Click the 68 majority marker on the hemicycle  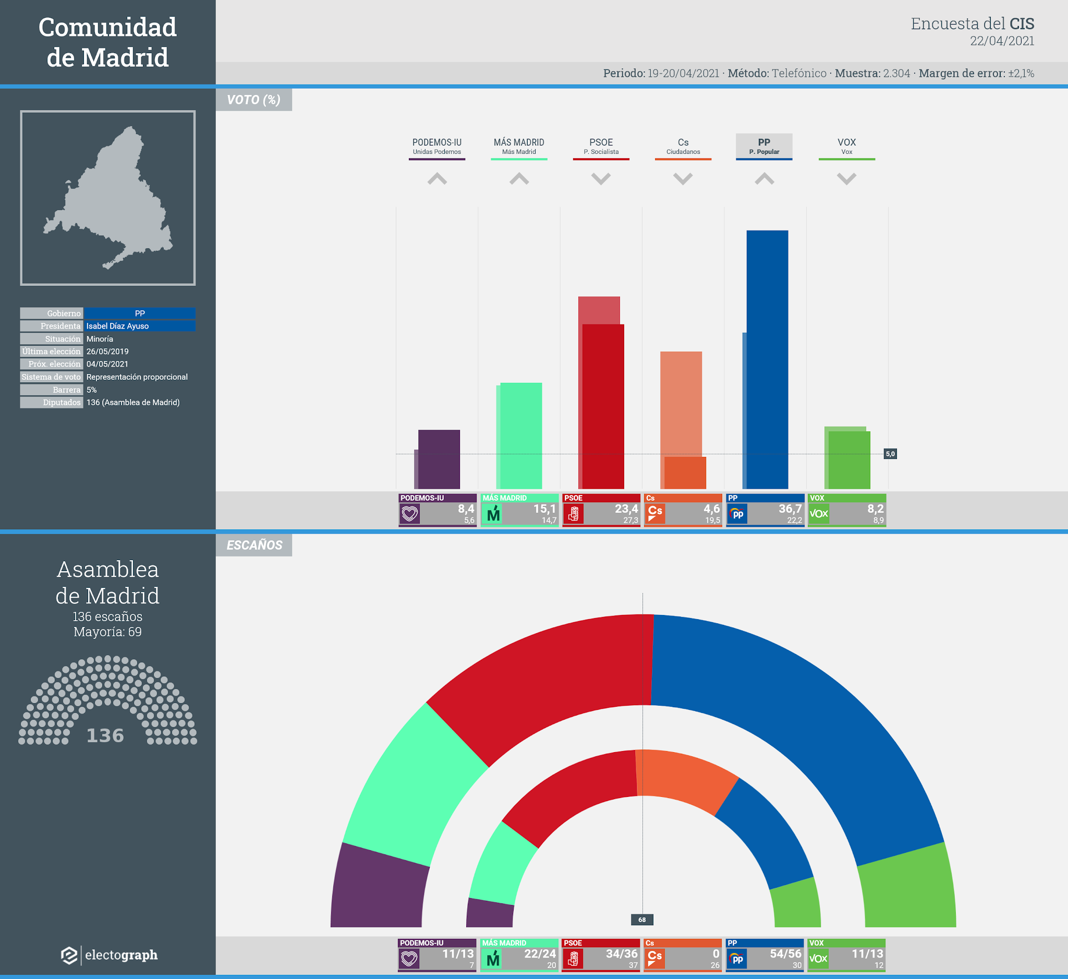click(x=642, y=920)
